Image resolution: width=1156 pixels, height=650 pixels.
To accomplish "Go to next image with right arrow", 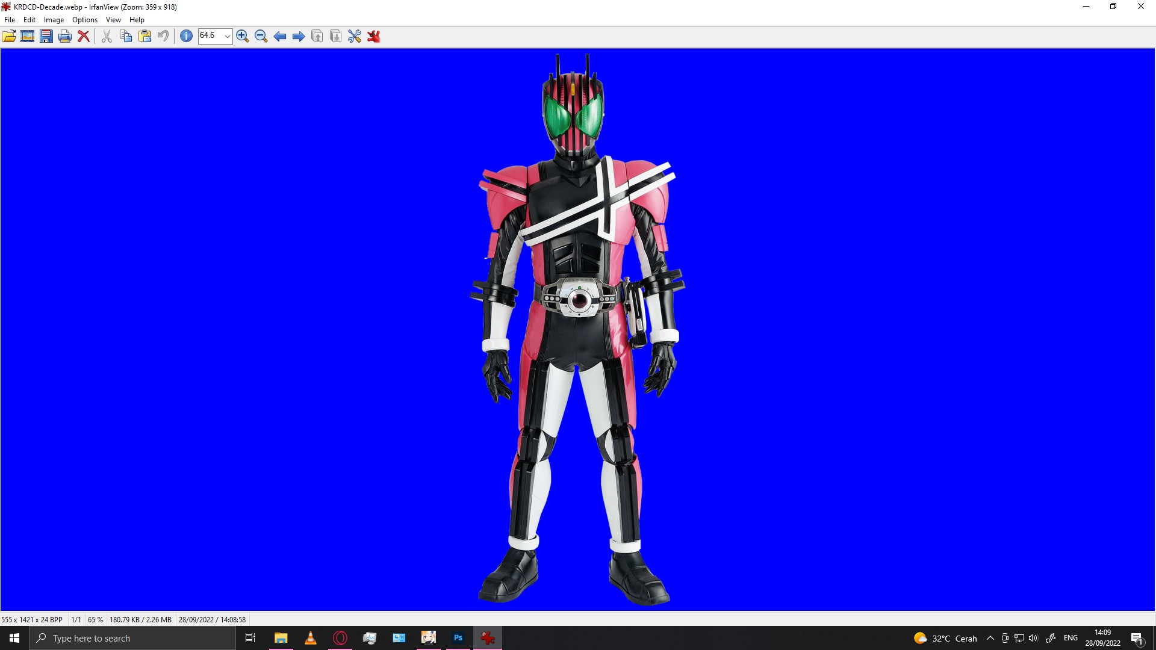I will 299,36.
